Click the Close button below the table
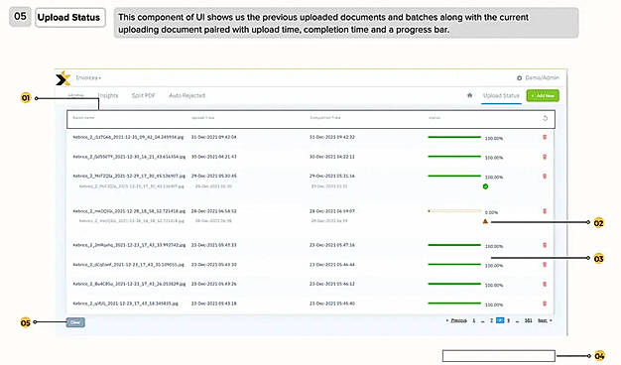Image resolution: width=621 pixels, height=365 pixels. (x=75, y=322)
